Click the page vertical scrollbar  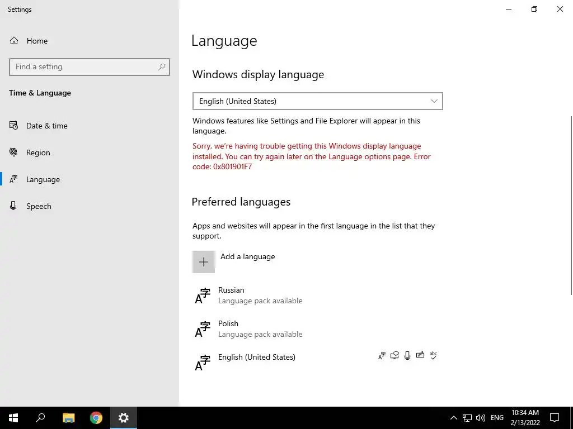click(x=571, y=206)
